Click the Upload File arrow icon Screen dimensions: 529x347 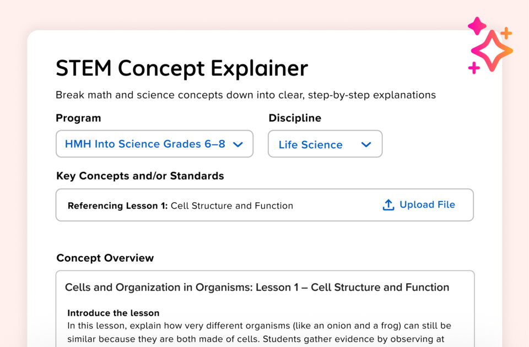(388, 204)
